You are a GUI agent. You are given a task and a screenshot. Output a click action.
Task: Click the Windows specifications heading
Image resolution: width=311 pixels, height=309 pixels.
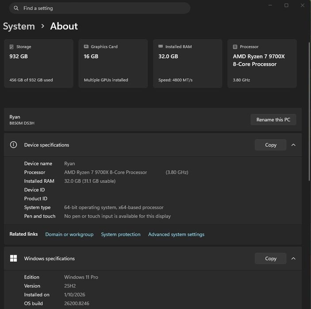(x=50, y=259)
